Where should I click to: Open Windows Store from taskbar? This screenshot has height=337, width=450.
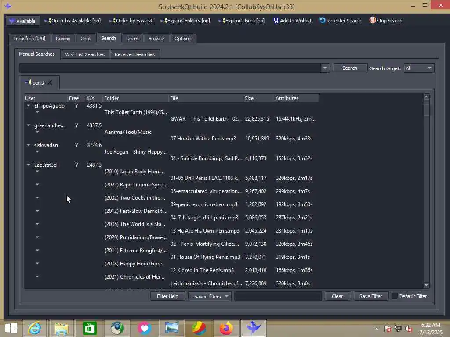pyautogui.click(x=90, y=328)
